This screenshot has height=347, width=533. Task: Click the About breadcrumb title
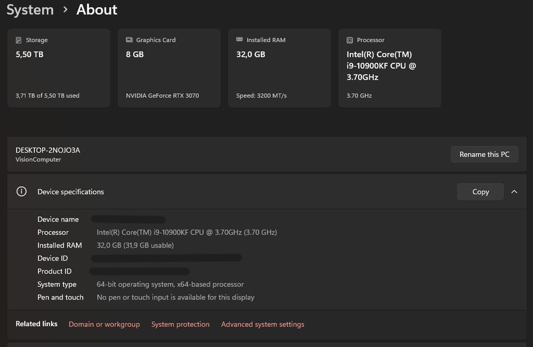coord(97,9)
